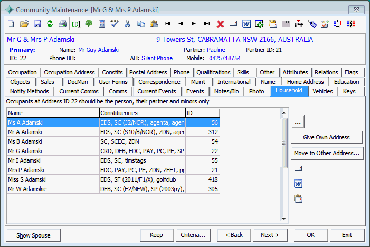Screen dimensions: 370x247
Task: Switch to the Qualifications tab
Action: (213, 72)
